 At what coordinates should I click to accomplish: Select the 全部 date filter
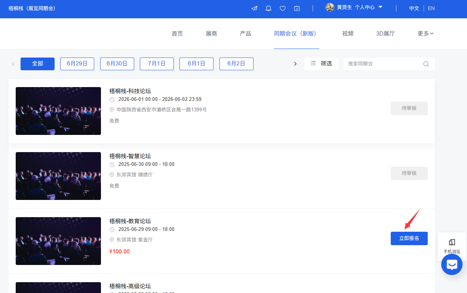[x=37, y=64]
